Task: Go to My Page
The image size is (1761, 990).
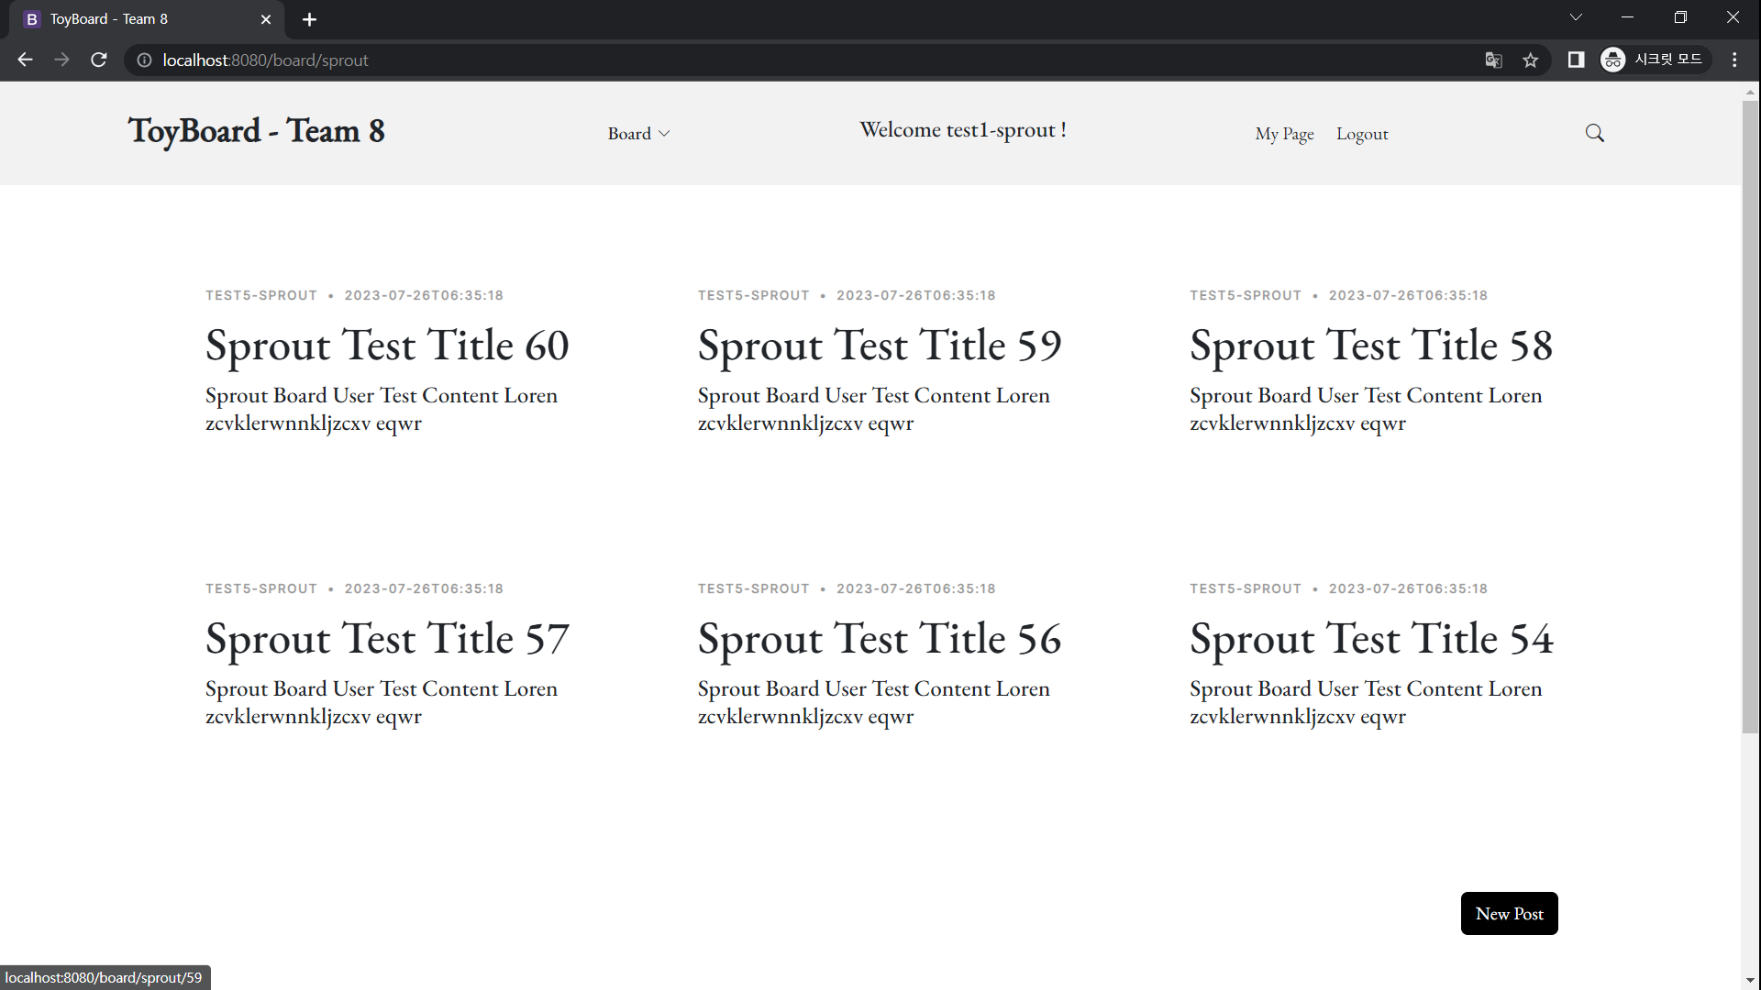Action: pos(1284,134)
